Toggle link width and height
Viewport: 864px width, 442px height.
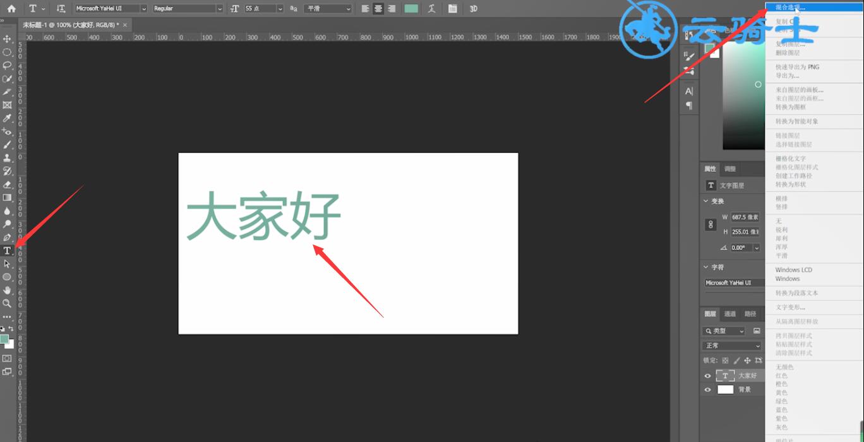click(x=711, y=224)
